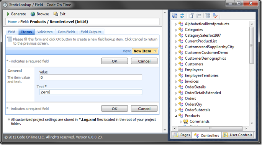The width and height of the screenshot is (262, 145).
Task: Expand the Invoices controller node
Action: tap(176, 82)
